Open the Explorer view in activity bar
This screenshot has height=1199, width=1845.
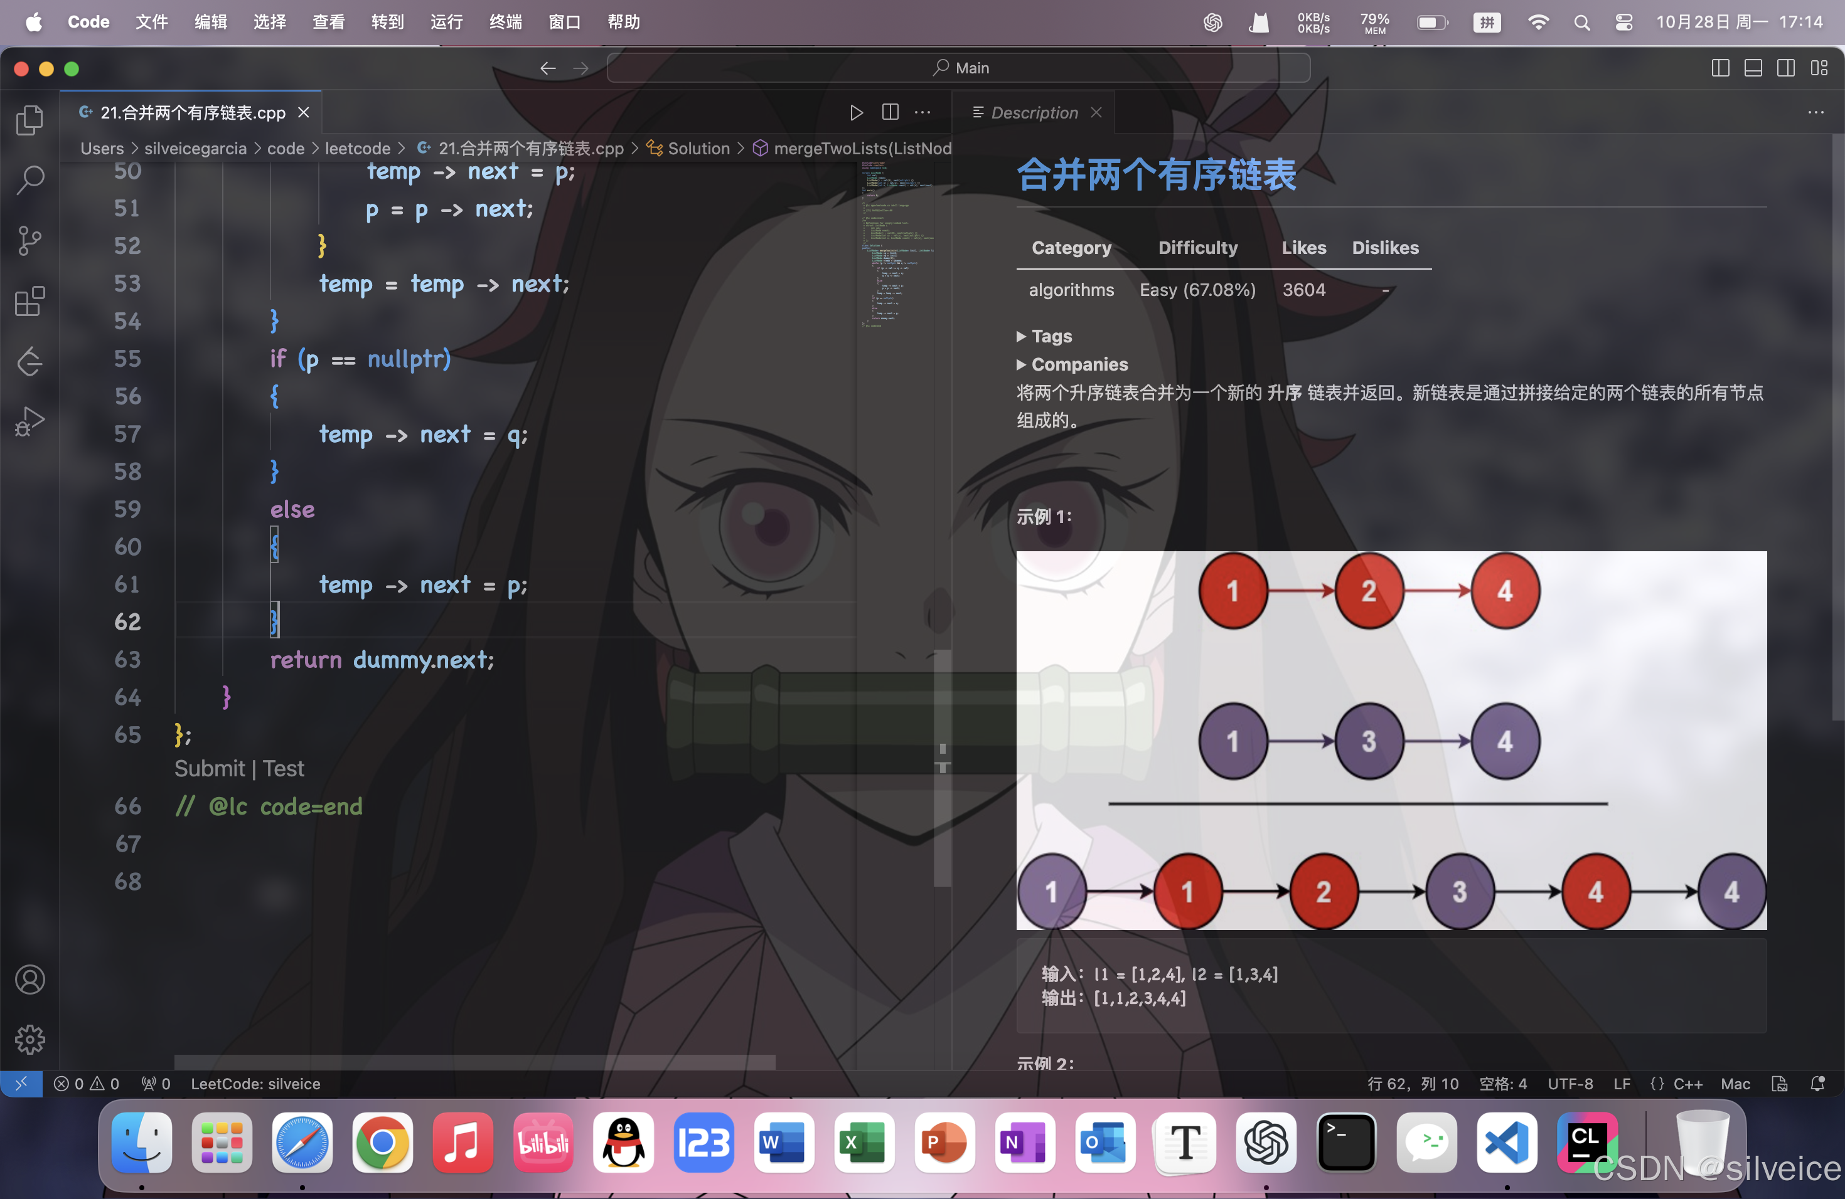click(29, 120)
